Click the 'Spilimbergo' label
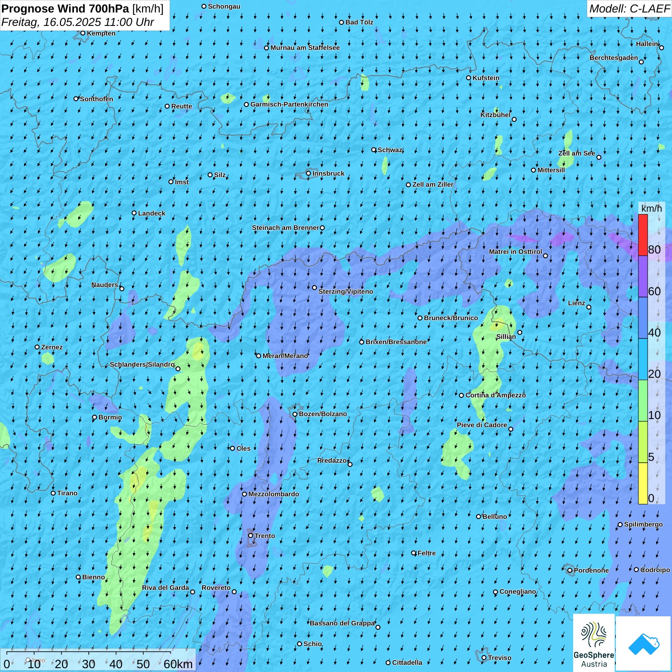Screen dimensions: 672x672 644,524
